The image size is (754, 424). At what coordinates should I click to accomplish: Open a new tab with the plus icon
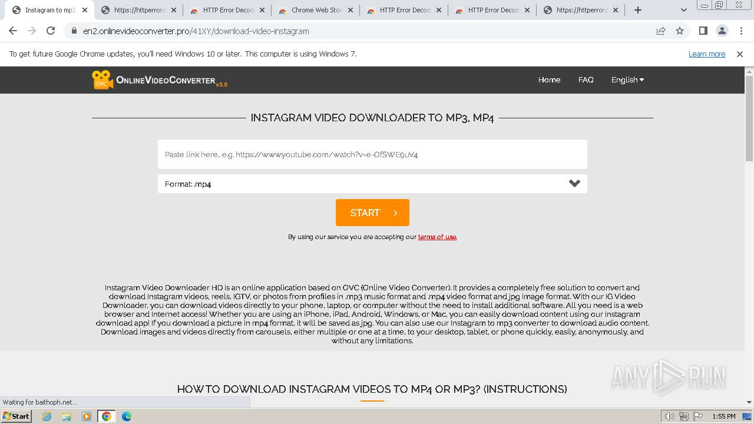[x=638, y=10]
